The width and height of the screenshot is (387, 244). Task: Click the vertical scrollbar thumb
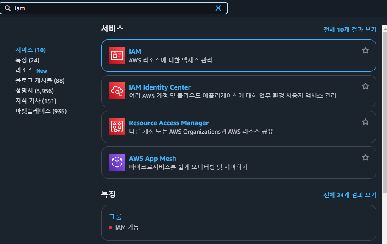[x=384, y=112]
